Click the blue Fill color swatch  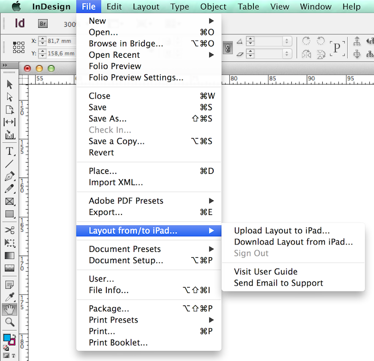coord(6,338)
